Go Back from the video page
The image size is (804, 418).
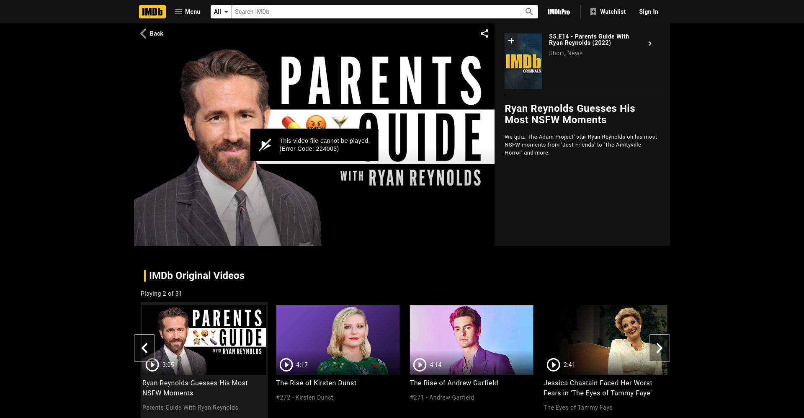152,34
